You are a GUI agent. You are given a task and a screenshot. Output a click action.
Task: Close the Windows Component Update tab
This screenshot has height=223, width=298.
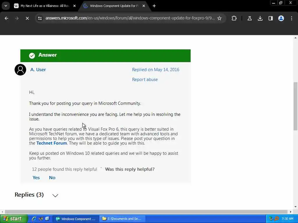click(x=144, y=6)
